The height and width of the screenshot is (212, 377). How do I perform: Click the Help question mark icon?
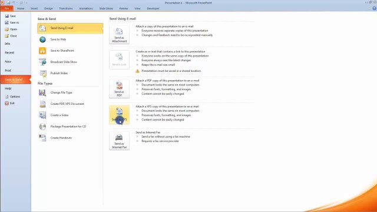coord(374,8)
